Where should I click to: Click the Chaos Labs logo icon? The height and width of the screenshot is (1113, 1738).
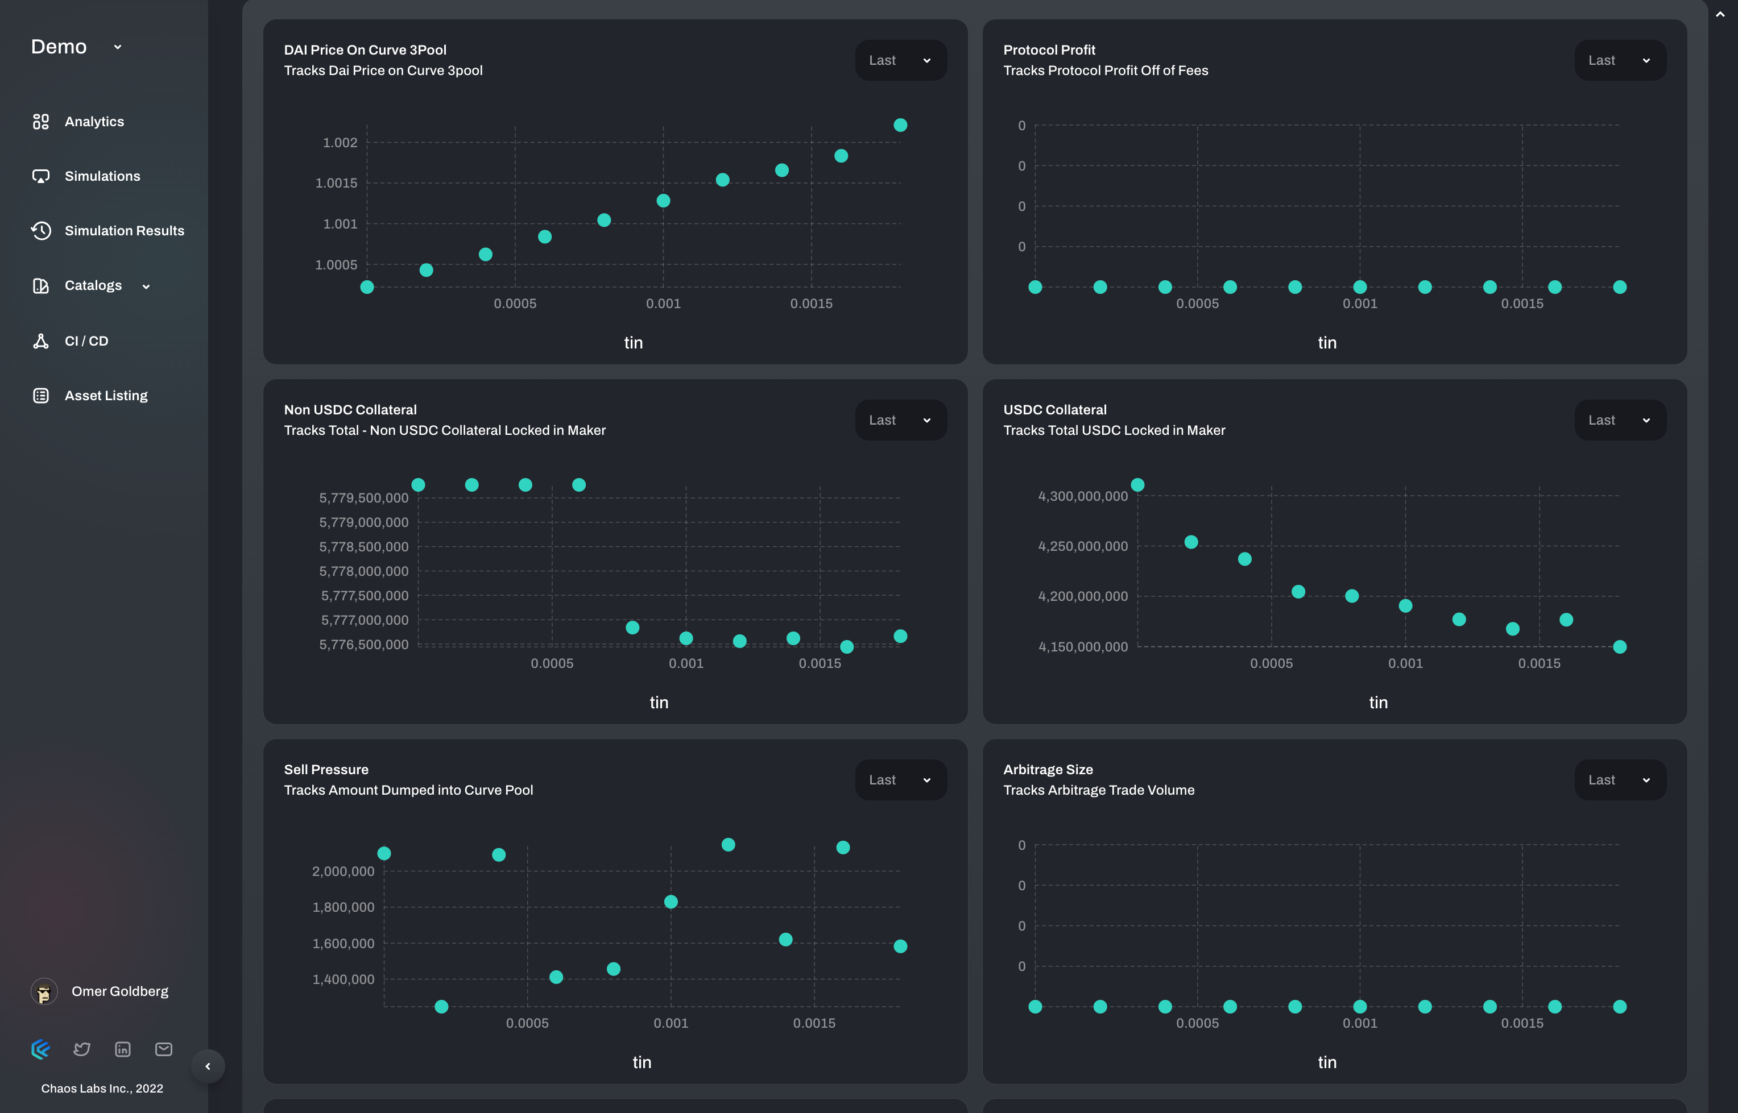coord(40,1049)
